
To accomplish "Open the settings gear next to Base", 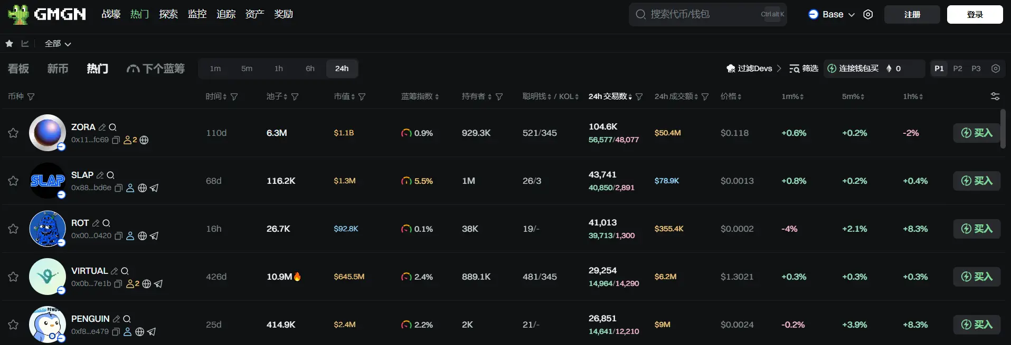I will (868, 14).
